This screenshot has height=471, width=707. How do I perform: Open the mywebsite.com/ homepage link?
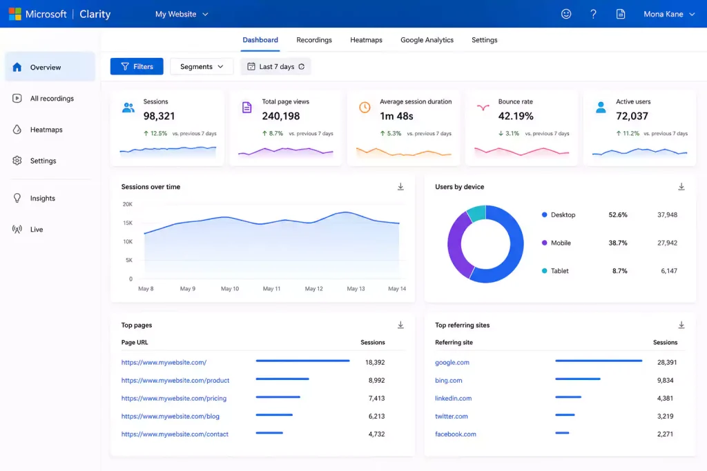164,362
